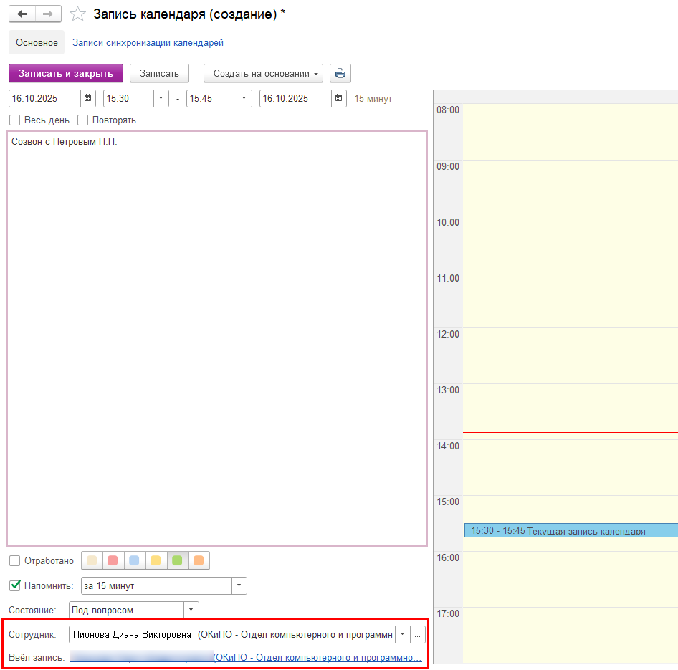Expand the end time 15:45 dropdown
Viewport: 678px width, 670px height.
(244, 99)
